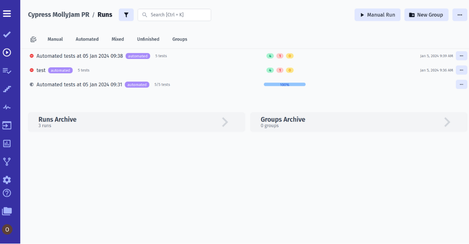Image resolution: width=469 pixels, height=244 pixels.
Task: Click the red status circle next to test run
Action: point(32,70)
